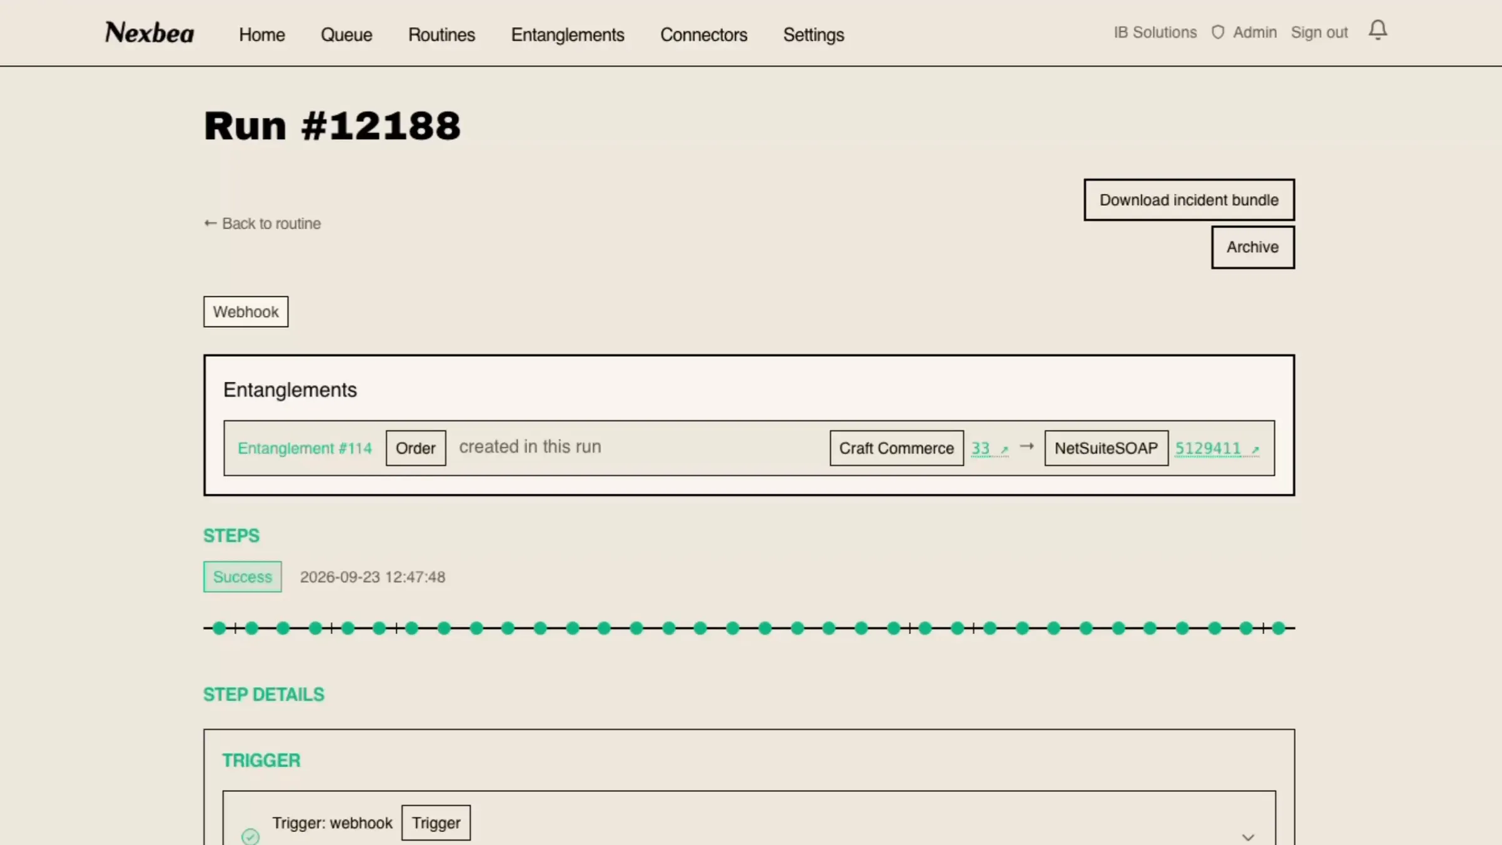The image size is (1502, 845).
Task: Click the run timestamp 2026-09-23 12:47:48
Action: (372, 577)
